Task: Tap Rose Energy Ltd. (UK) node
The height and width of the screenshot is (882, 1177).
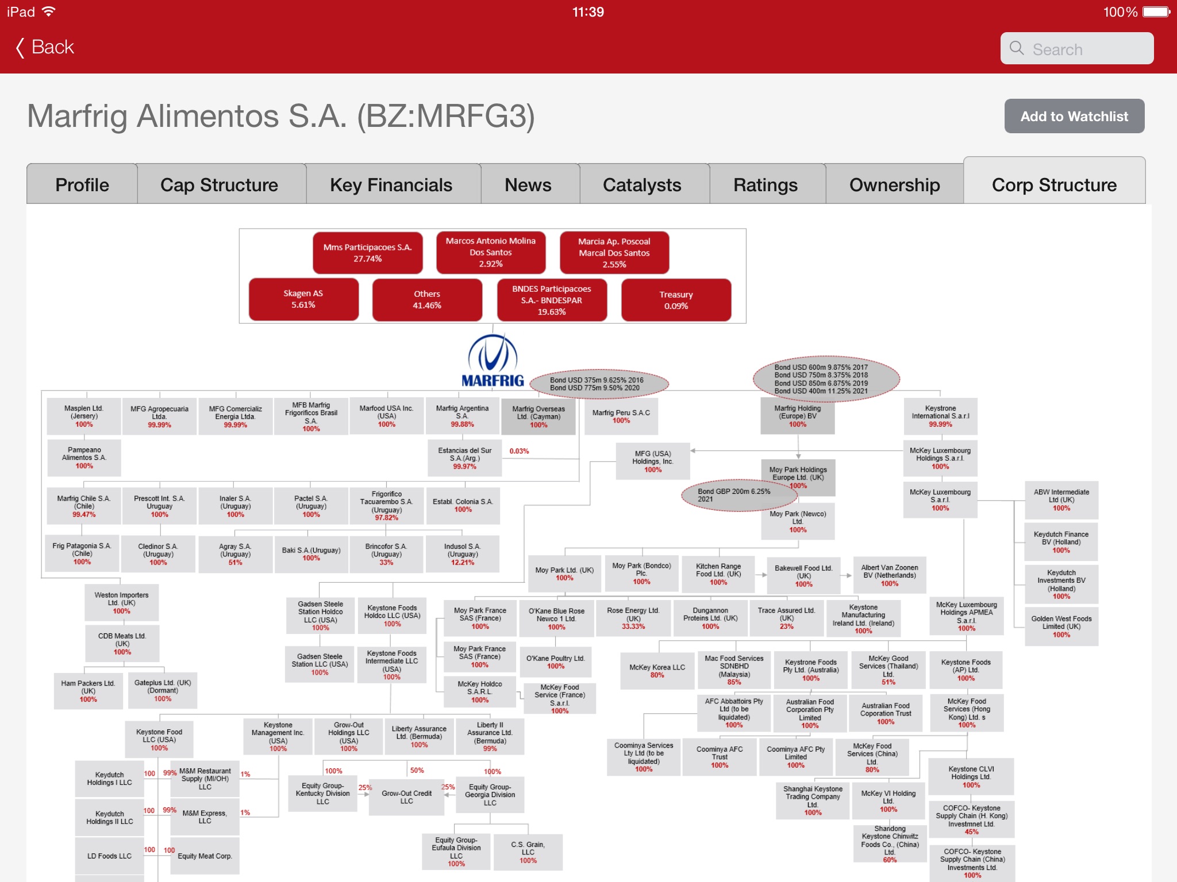Action: (x=633, y=618)
